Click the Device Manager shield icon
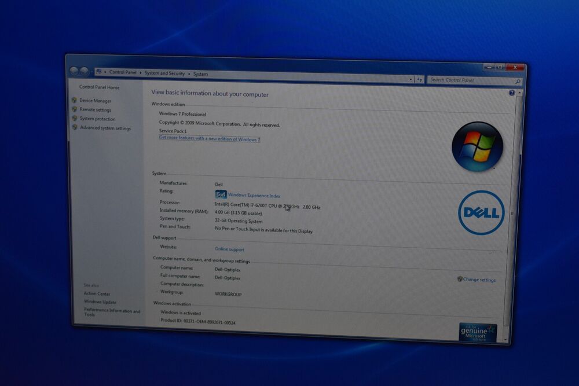 [x=74, y=100]
